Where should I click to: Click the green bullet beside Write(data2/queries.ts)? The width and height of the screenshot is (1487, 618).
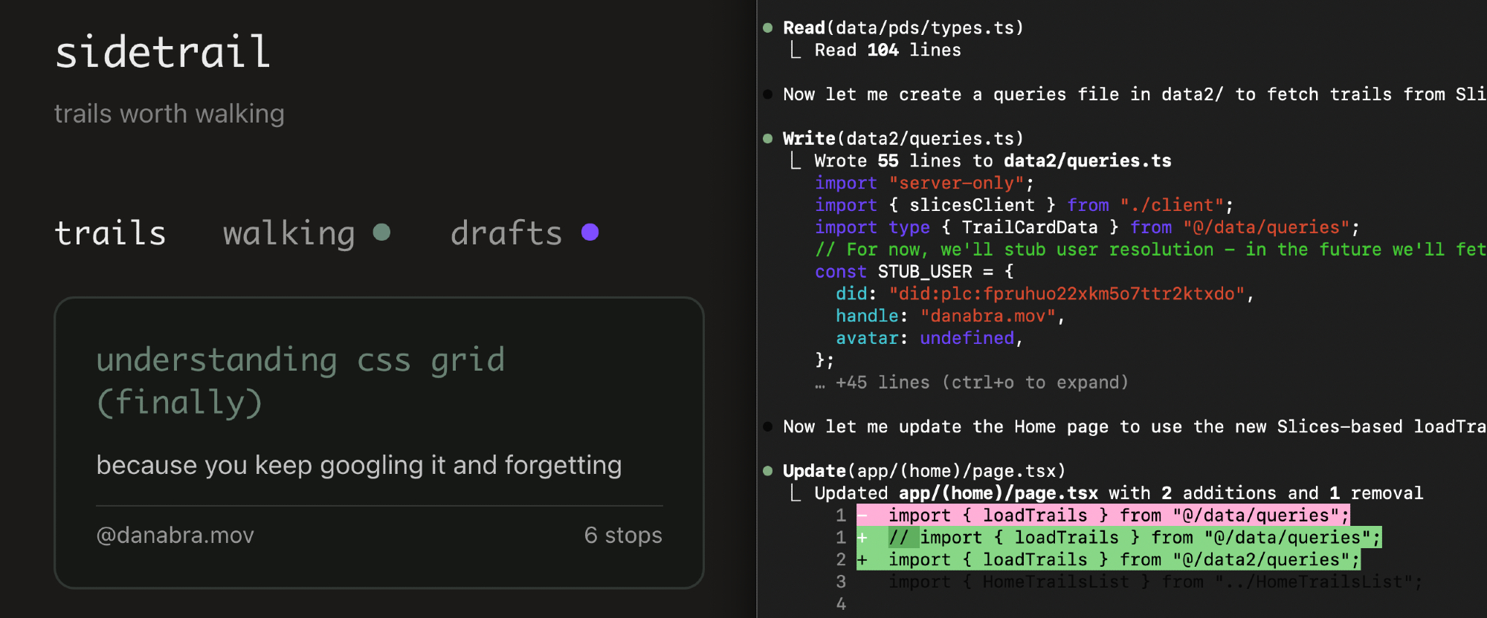tap(768, 139)
